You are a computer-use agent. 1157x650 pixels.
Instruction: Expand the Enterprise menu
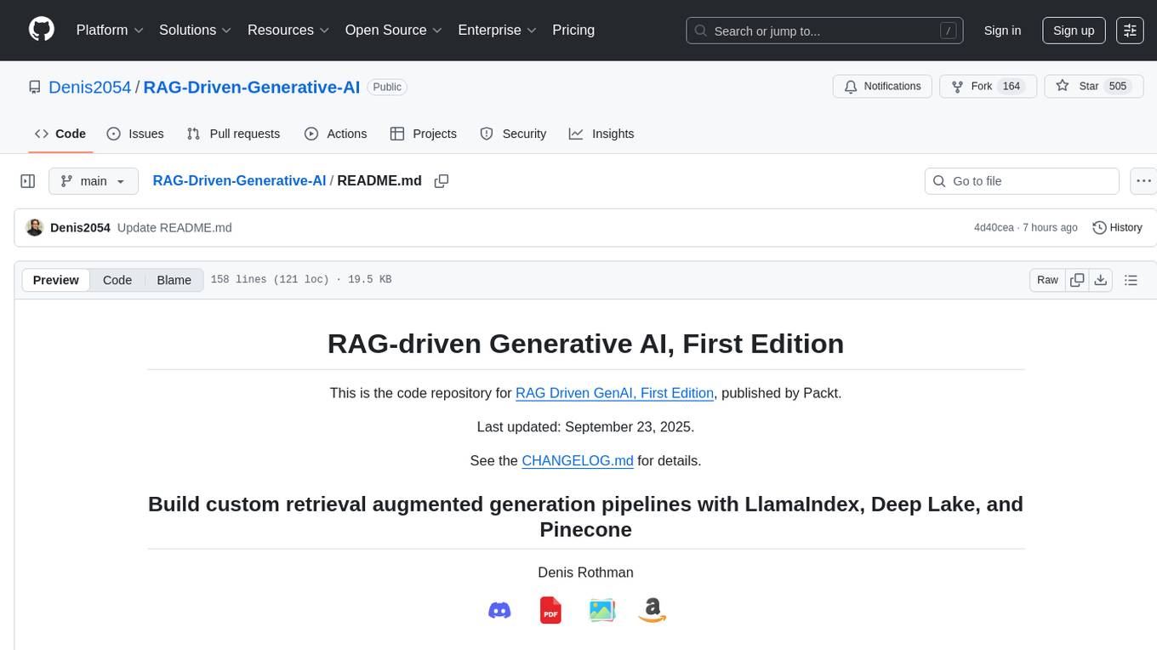498,30
